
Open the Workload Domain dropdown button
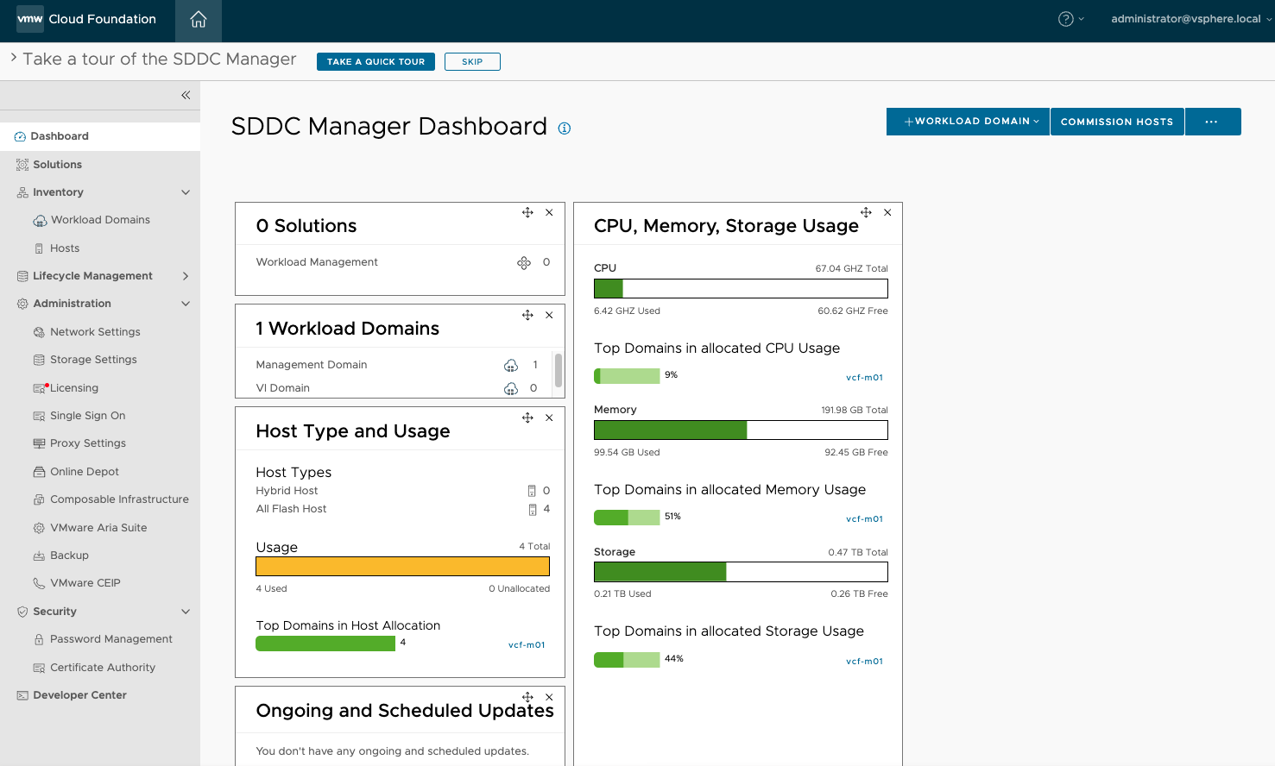tap(968, 122)
